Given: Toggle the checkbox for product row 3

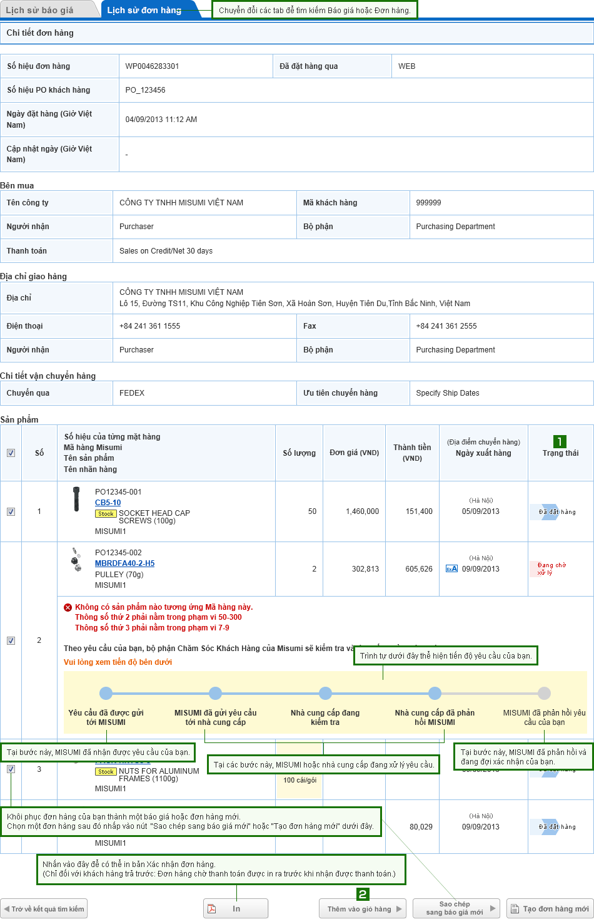Looking at the screenshot, I should 11,769.
